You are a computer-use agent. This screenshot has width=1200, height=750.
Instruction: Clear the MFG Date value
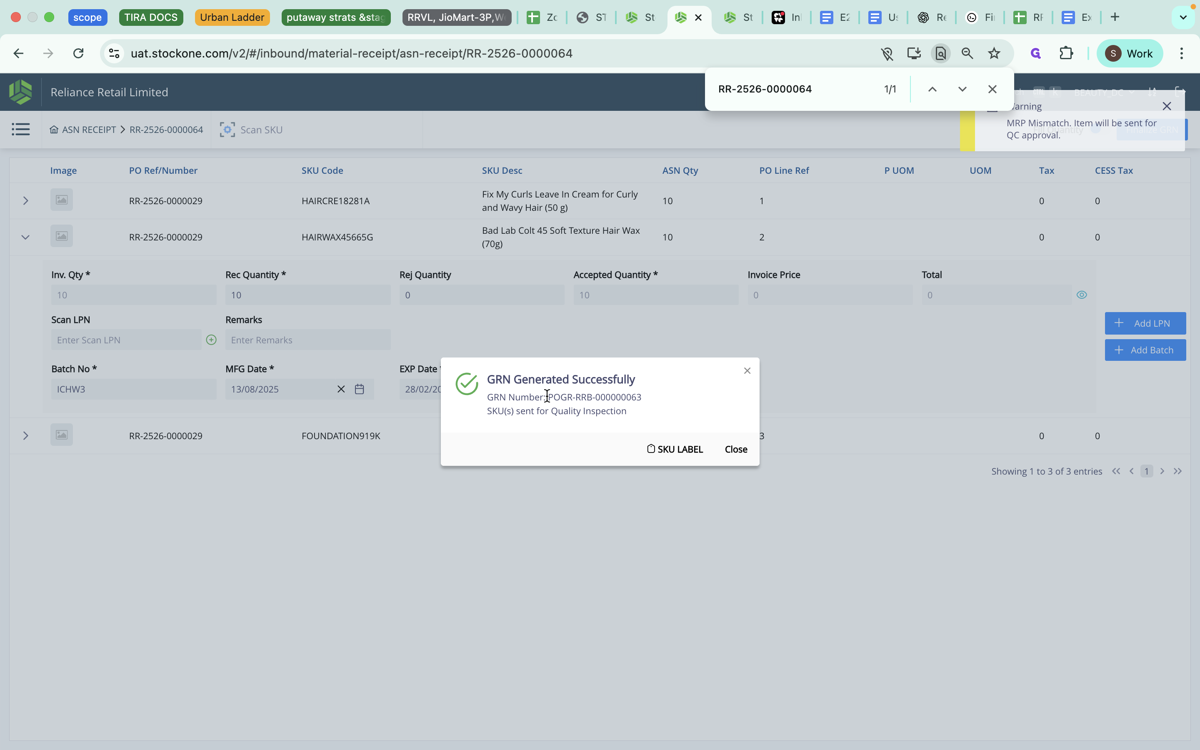(341, 390)
